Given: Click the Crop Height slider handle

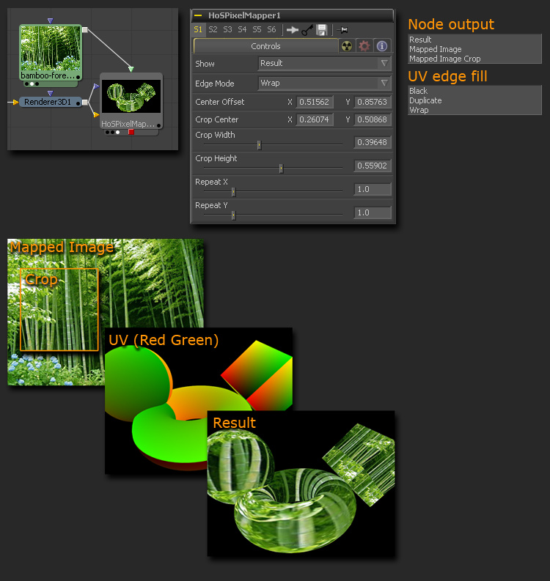Looking at the screenshot, I should tap(281, 169).
